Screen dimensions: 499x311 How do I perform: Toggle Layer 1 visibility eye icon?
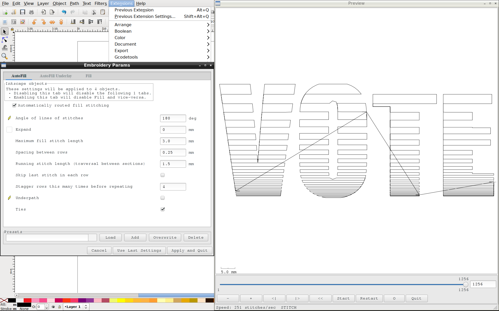[x=53, y=307]
